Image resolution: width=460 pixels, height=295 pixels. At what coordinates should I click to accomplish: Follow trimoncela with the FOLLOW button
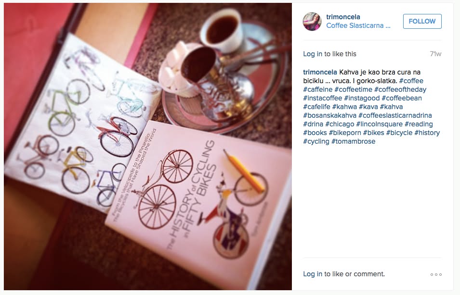point(422,21)
